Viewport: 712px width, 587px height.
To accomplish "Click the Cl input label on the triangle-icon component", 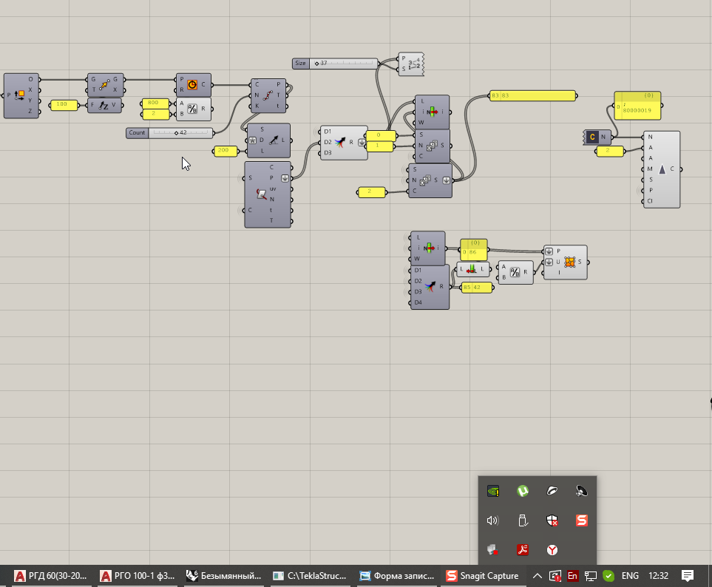I will point(650,201).
